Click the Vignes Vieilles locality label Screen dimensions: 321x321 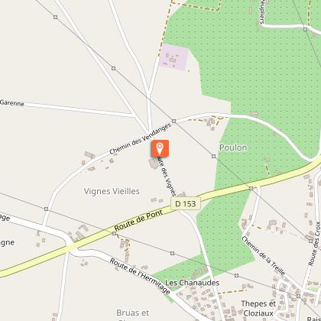click(x=112, y=191)
